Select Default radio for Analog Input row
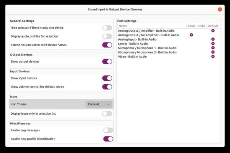This screenshot has width=230, height=153. pos(213,39)
